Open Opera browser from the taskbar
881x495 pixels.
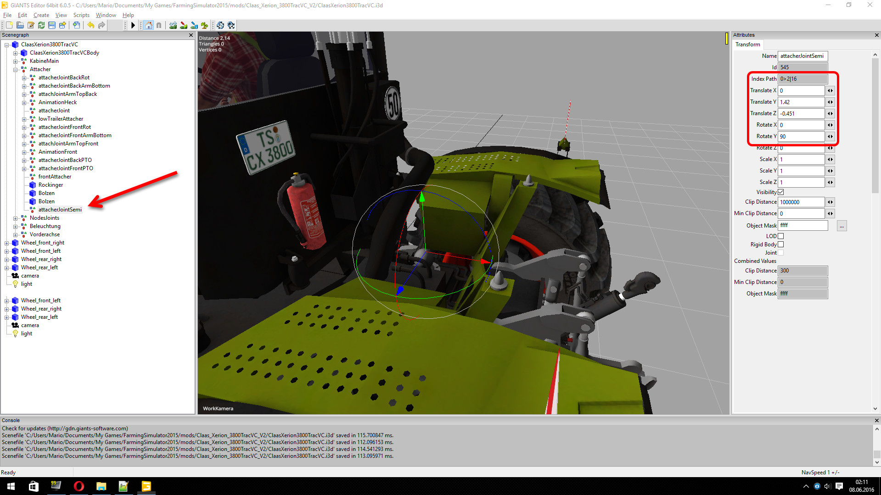(79, 486)
